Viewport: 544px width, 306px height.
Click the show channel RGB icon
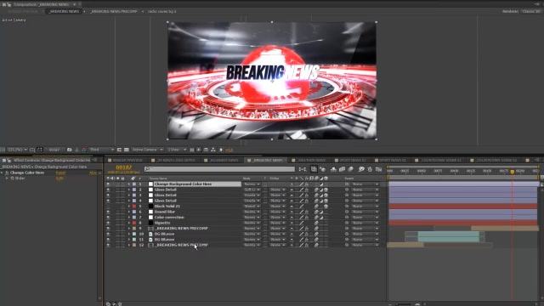pos(84,150)
